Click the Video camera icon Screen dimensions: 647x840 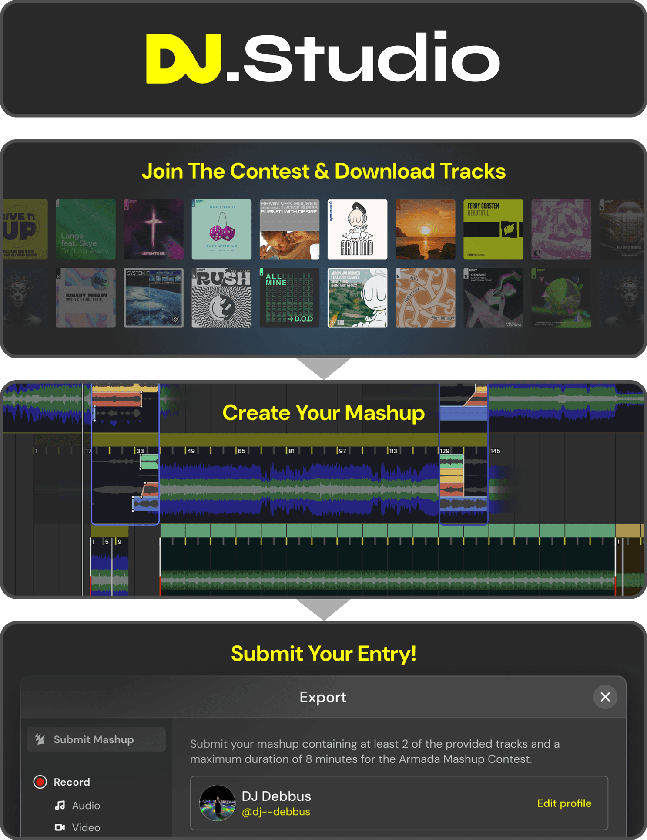point(60,827)
